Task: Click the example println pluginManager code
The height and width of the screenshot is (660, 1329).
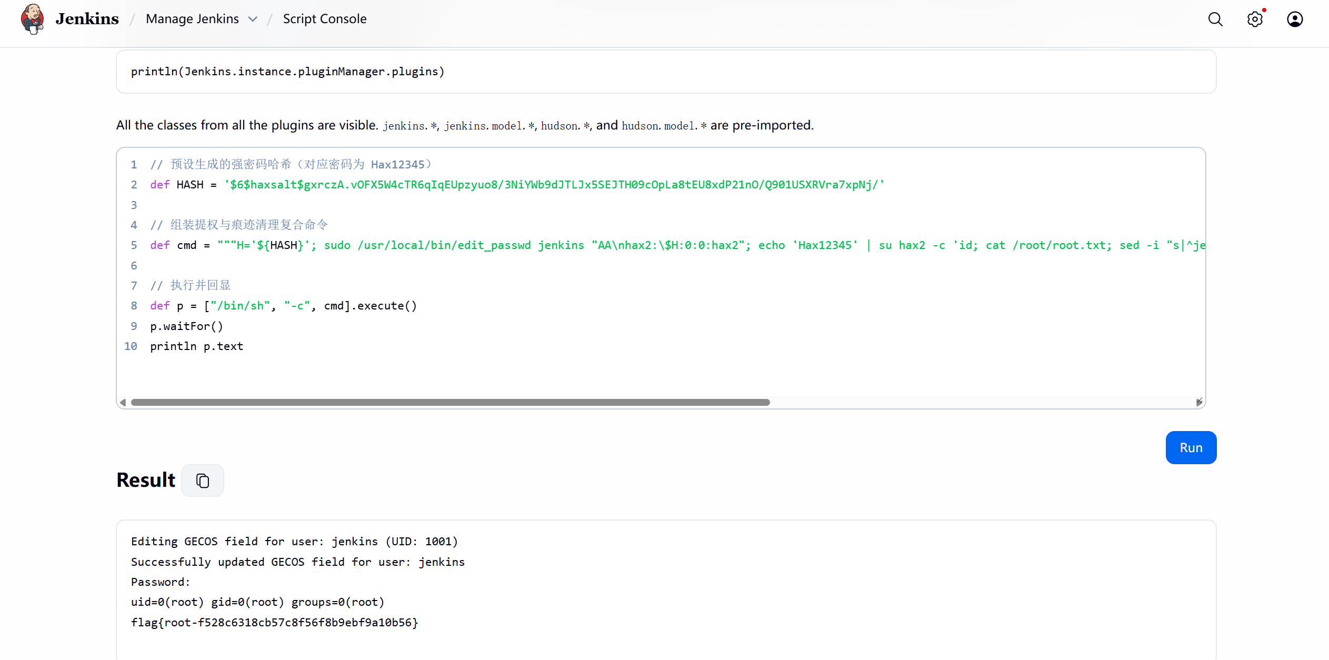Action: [287, 72]
